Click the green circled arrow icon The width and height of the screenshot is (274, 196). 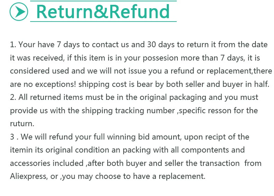(19, 12)
